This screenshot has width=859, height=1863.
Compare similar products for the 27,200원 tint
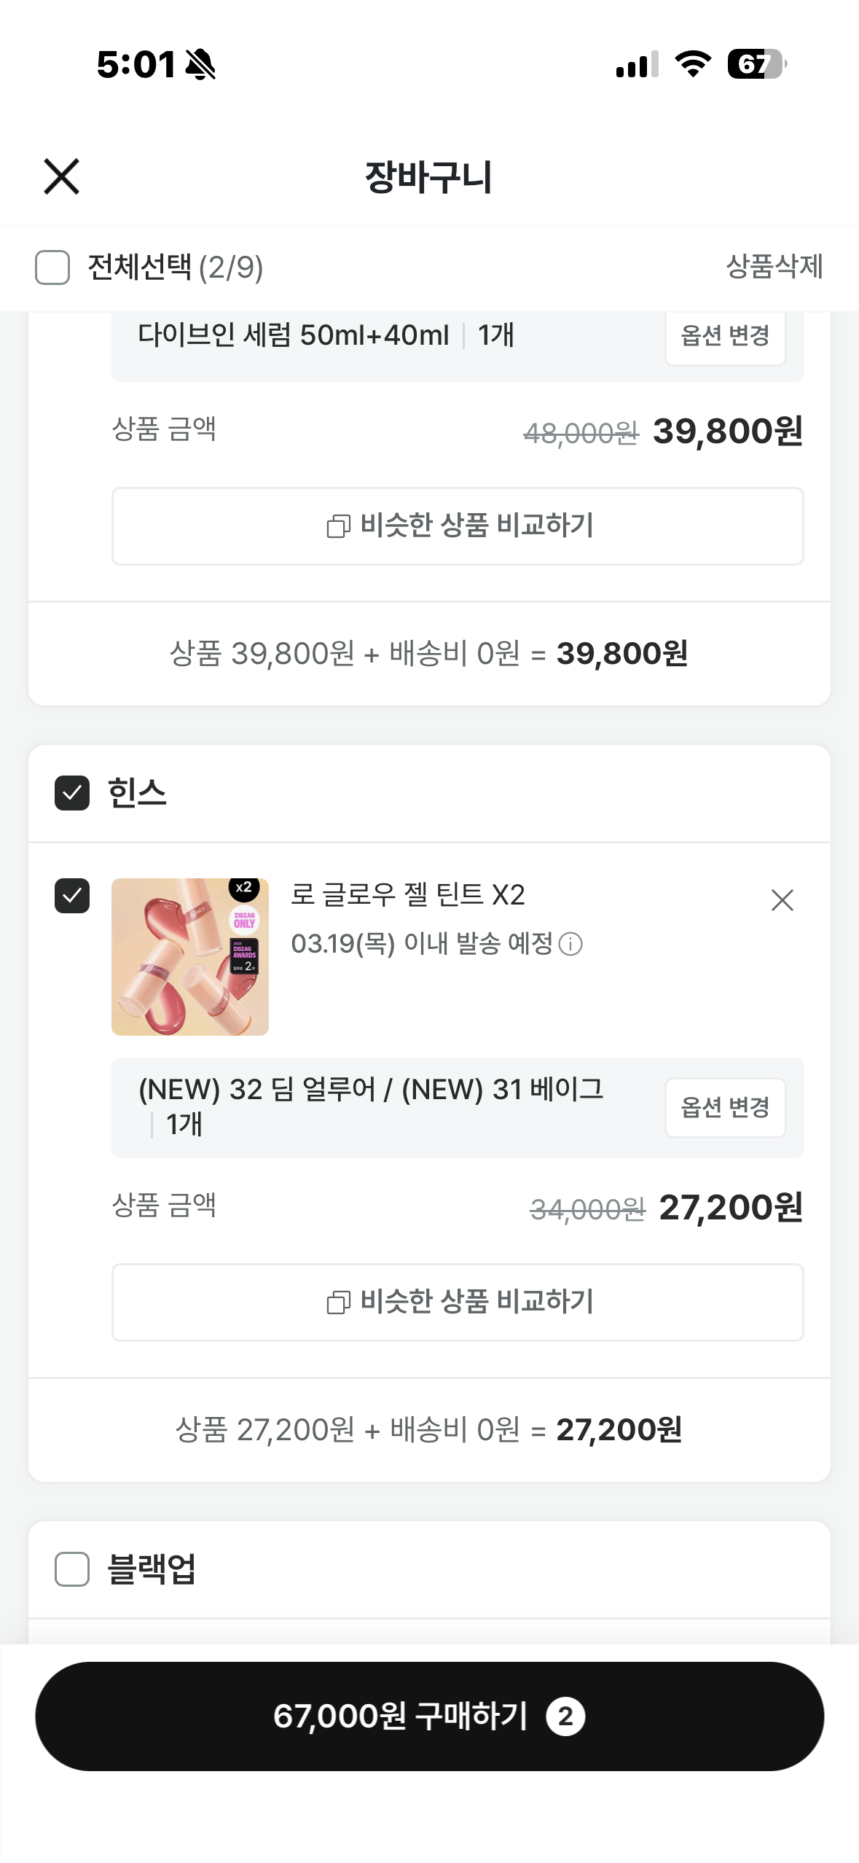coord(458,1302)
